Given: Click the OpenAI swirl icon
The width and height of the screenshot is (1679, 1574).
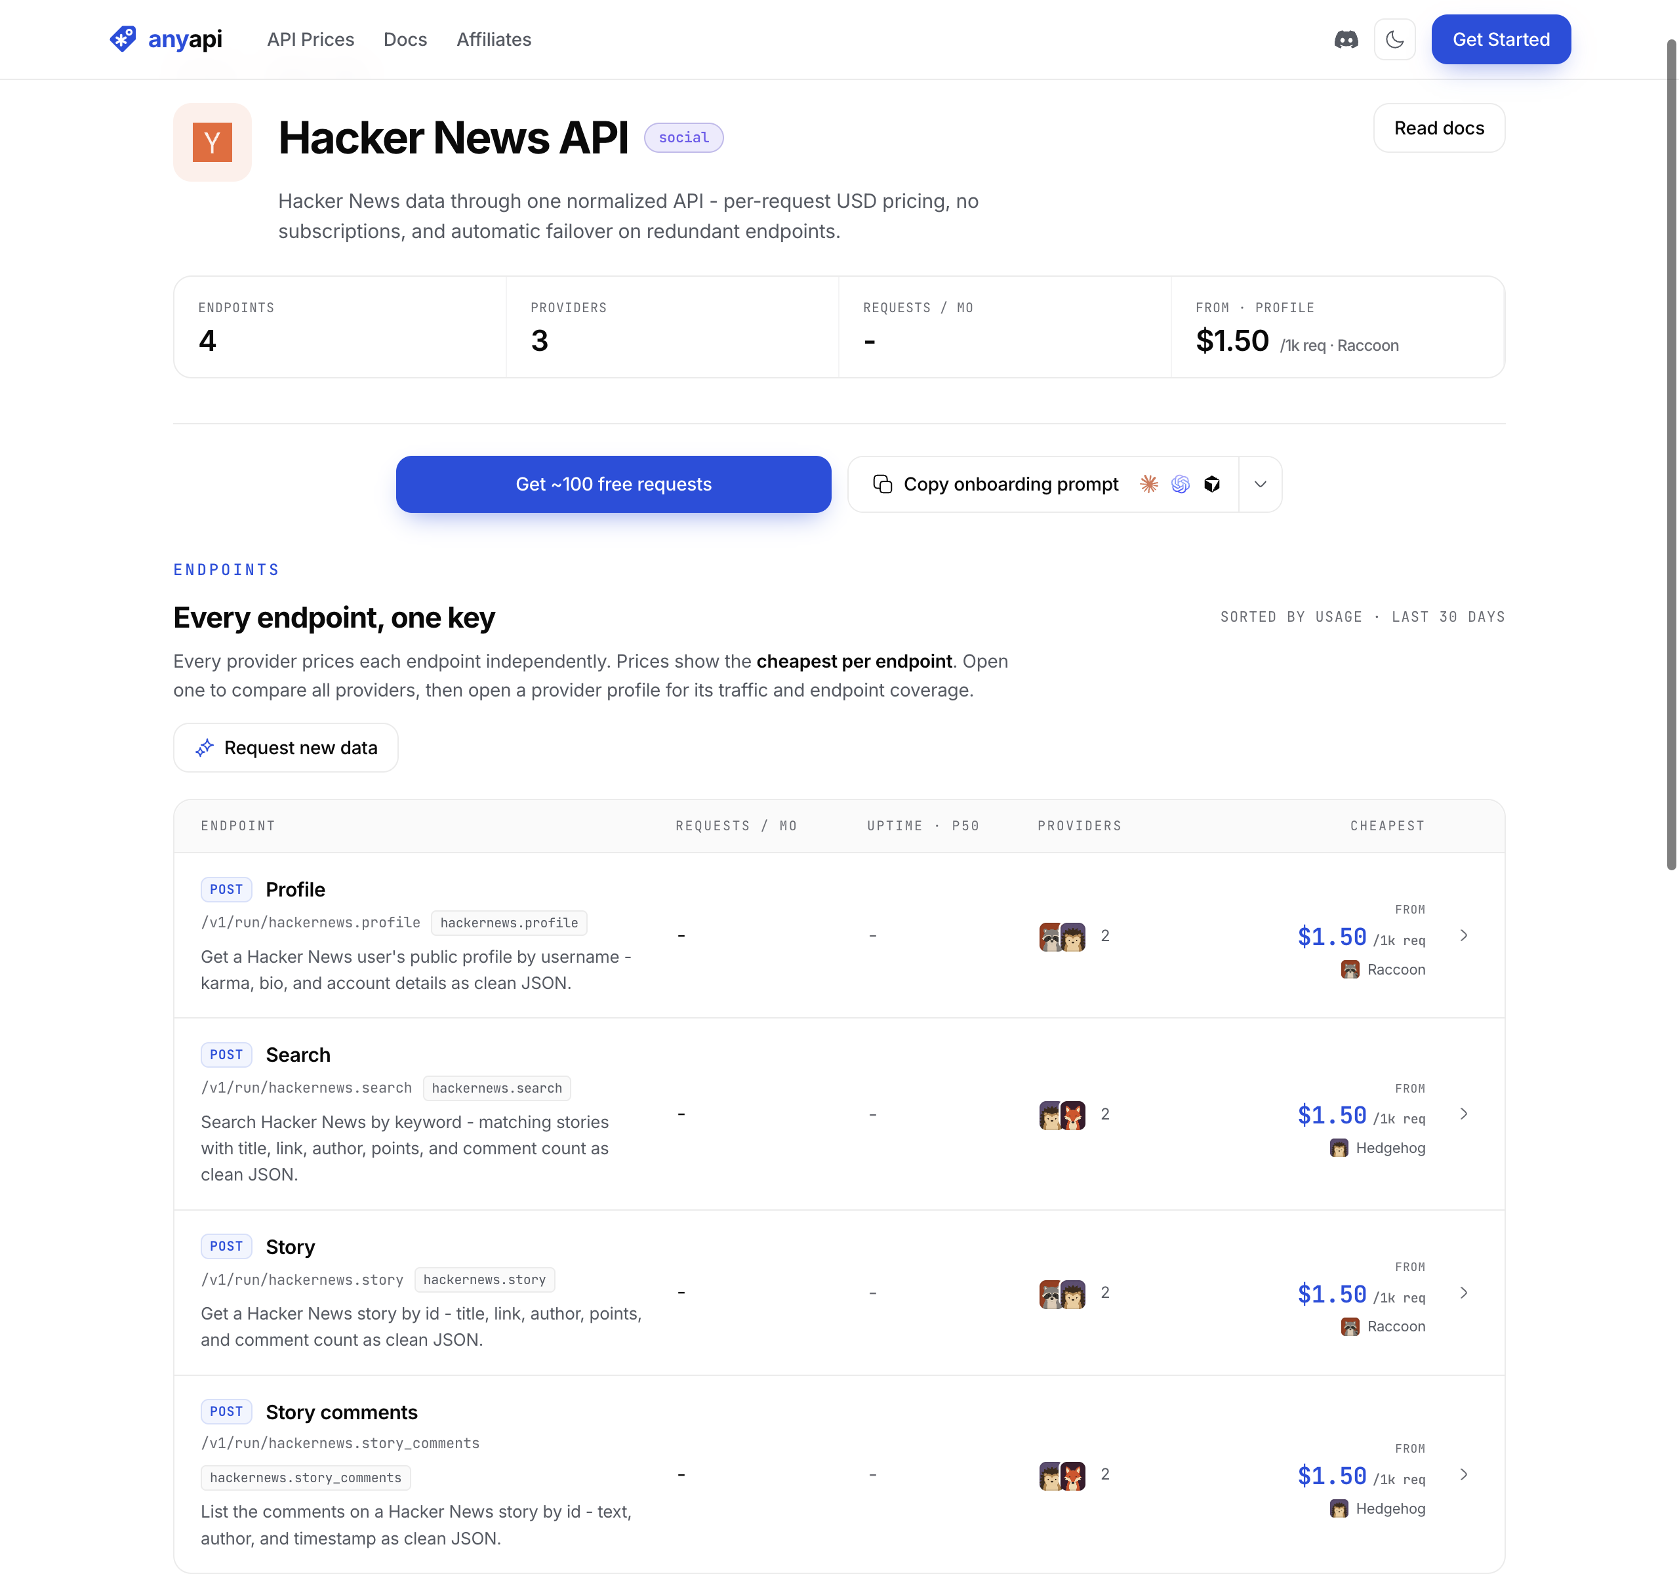Looking at the screenshot, I should pyautogui.click(x=1181, y=484).
